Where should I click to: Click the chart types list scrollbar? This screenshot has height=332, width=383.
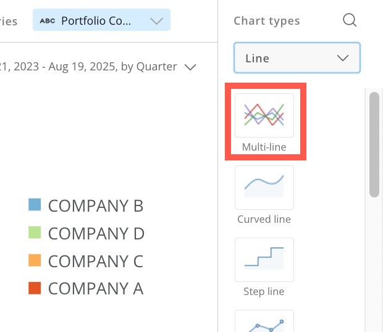click(374, 145)
